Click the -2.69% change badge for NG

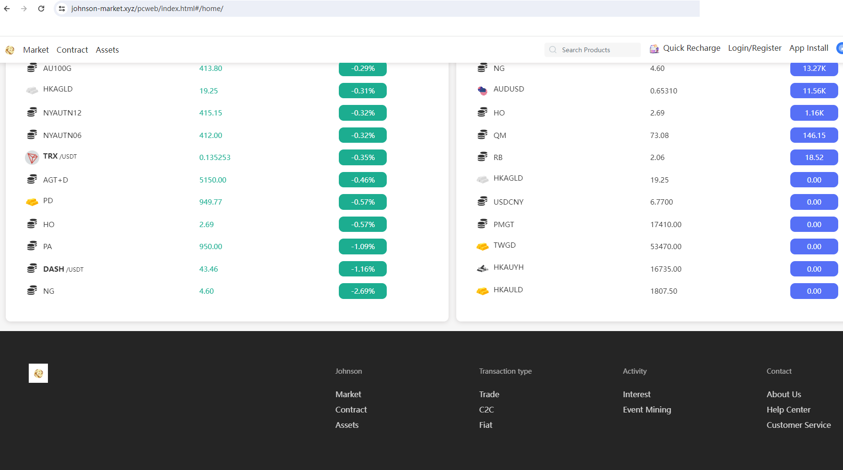click(x=363, y=291)
